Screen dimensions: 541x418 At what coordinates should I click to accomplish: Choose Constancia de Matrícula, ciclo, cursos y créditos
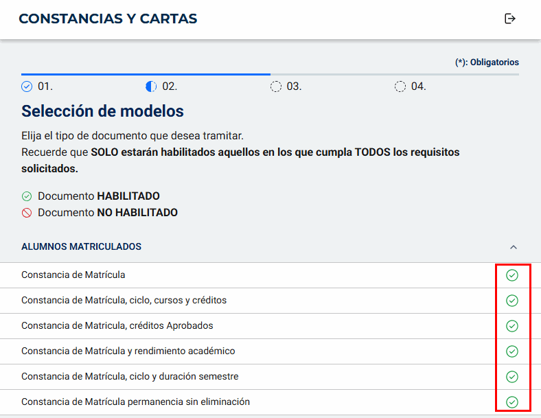[x=124, y=301]
